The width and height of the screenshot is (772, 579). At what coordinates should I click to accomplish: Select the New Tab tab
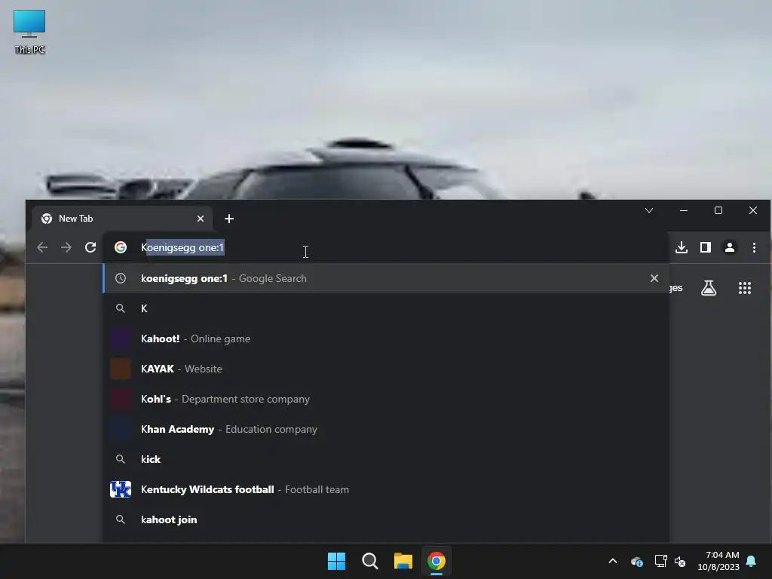[121, 219]
